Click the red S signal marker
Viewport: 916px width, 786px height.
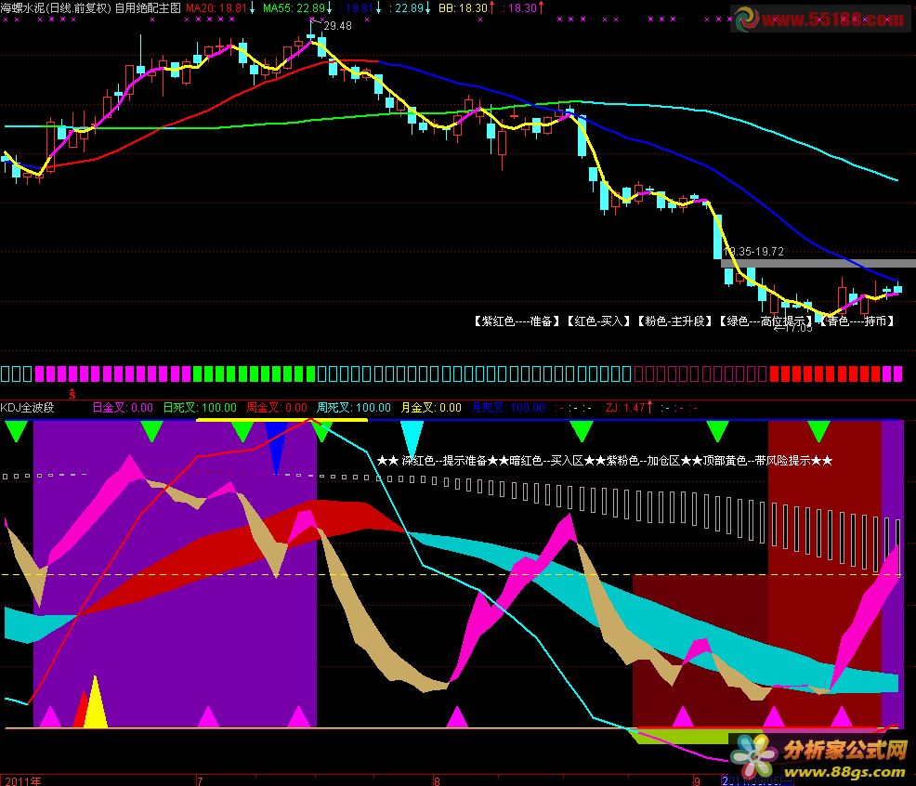[x=72, y=394]
